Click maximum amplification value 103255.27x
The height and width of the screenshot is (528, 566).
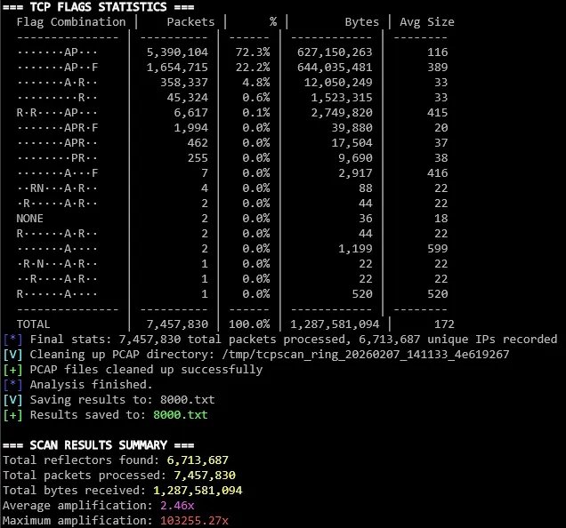point(194,521)
